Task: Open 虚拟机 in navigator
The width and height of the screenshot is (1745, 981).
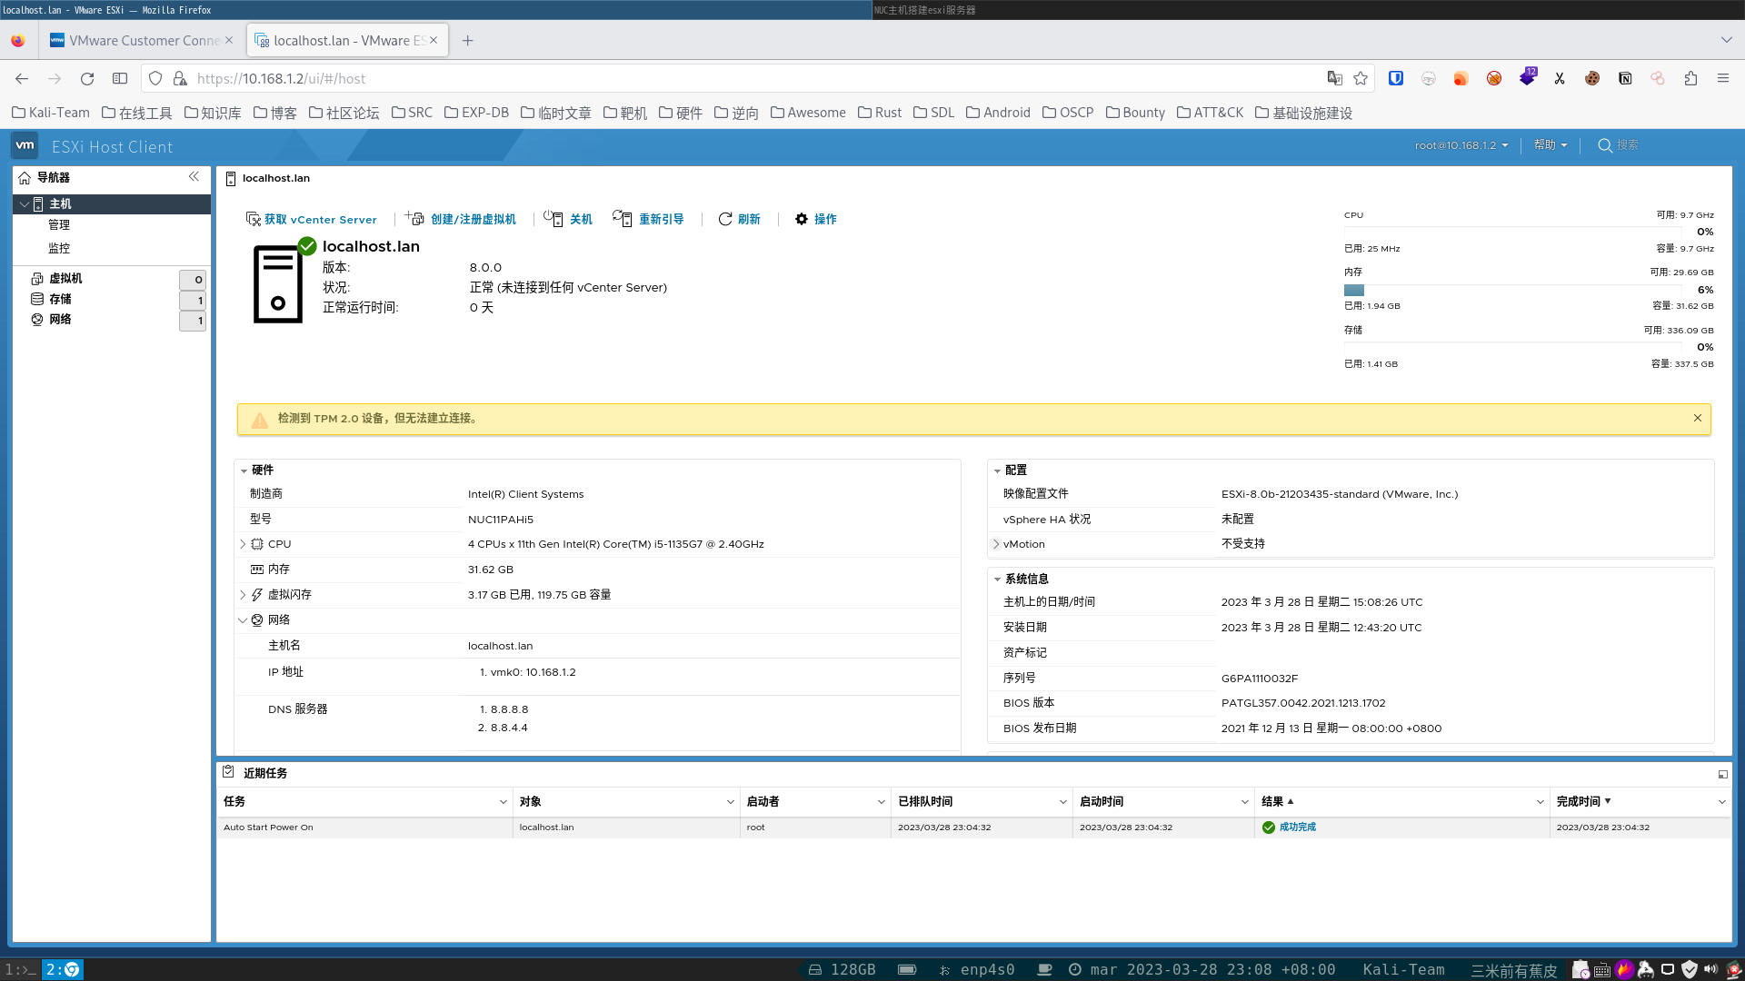Action: tap(65, 278)
